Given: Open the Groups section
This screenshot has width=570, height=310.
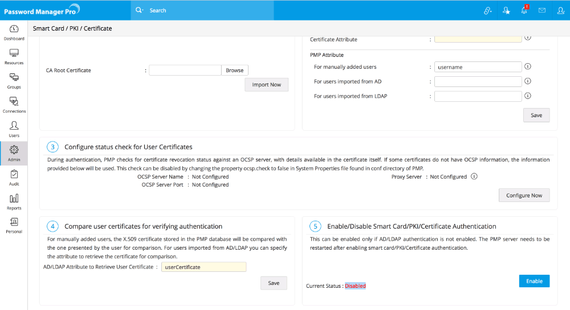Looking at the screenshot, I should [x=14, y=81].
